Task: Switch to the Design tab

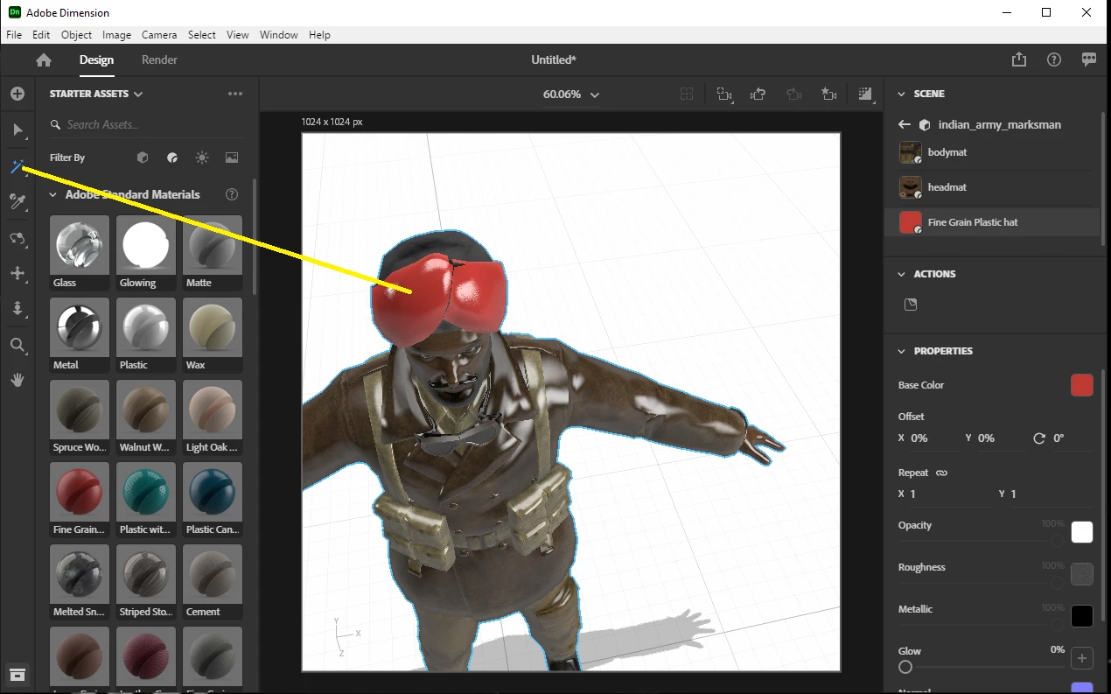Action: click(96, 60)
